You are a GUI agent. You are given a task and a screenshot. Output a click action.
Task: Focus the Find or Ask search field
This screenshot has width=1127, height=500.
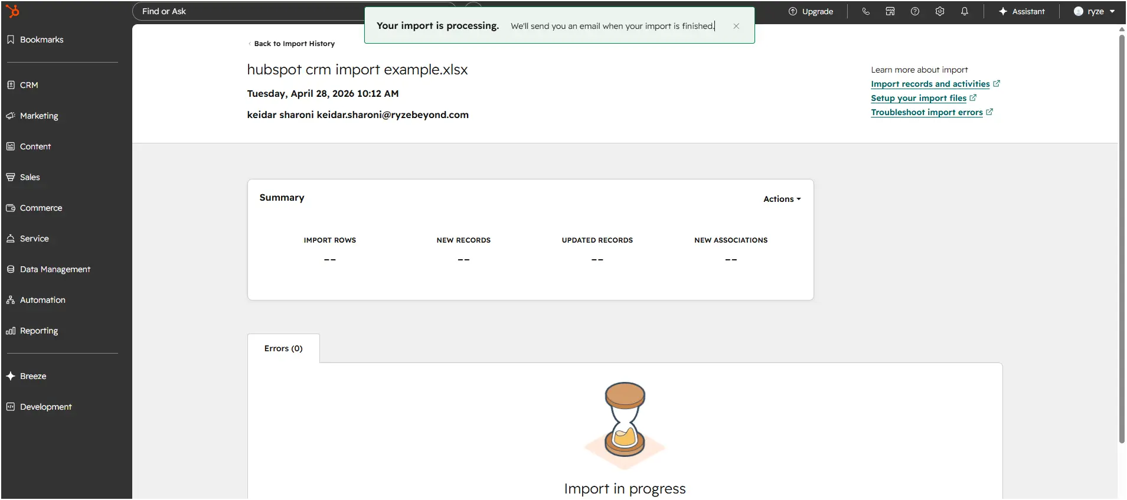tap(294, 11)
